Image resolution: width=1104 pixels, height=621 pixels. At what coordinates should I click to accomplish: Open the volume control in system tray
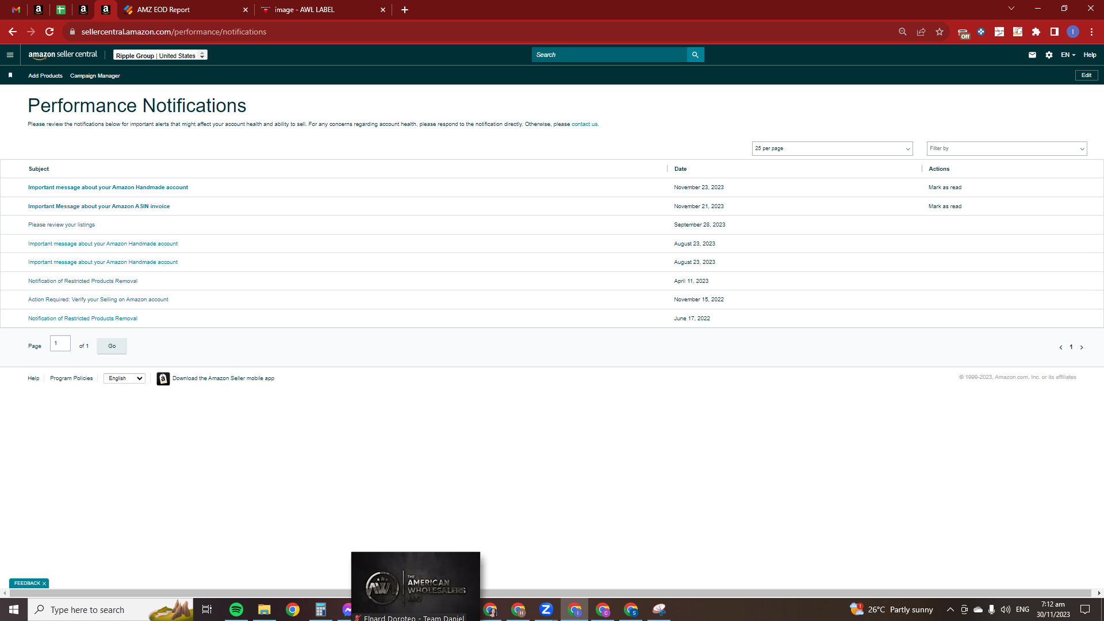click(1005, 609)
